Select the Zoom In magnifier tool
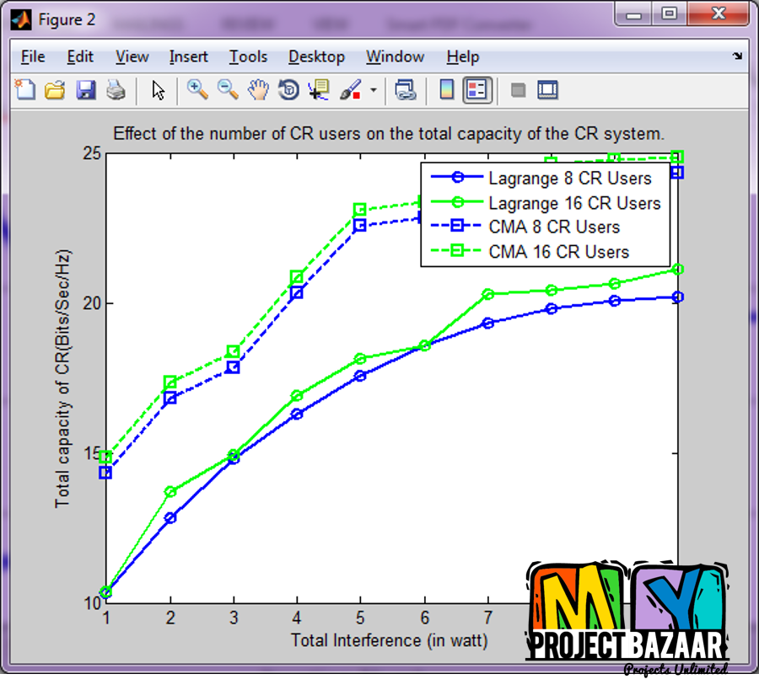Screen dimensions: 759x690 [197, 90]
